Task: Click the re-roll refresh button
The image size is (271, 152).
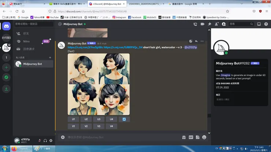Action: pos(124,119)
